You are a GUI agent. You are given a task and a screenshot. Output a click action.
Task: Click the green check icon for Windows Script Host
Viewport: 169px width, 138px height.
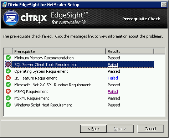pyautogui.click(x=8, y=105)
